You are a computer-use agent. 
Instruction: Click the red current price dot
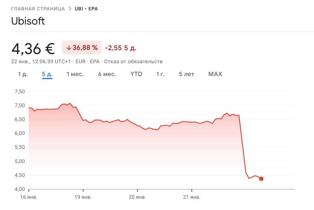click(261, 179)
